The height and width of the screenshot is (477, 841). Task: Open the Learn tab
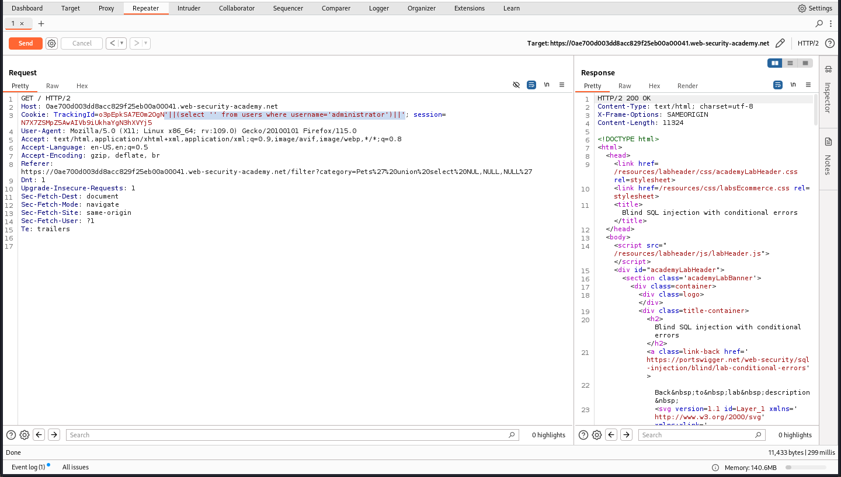click(x=512, y=8)
